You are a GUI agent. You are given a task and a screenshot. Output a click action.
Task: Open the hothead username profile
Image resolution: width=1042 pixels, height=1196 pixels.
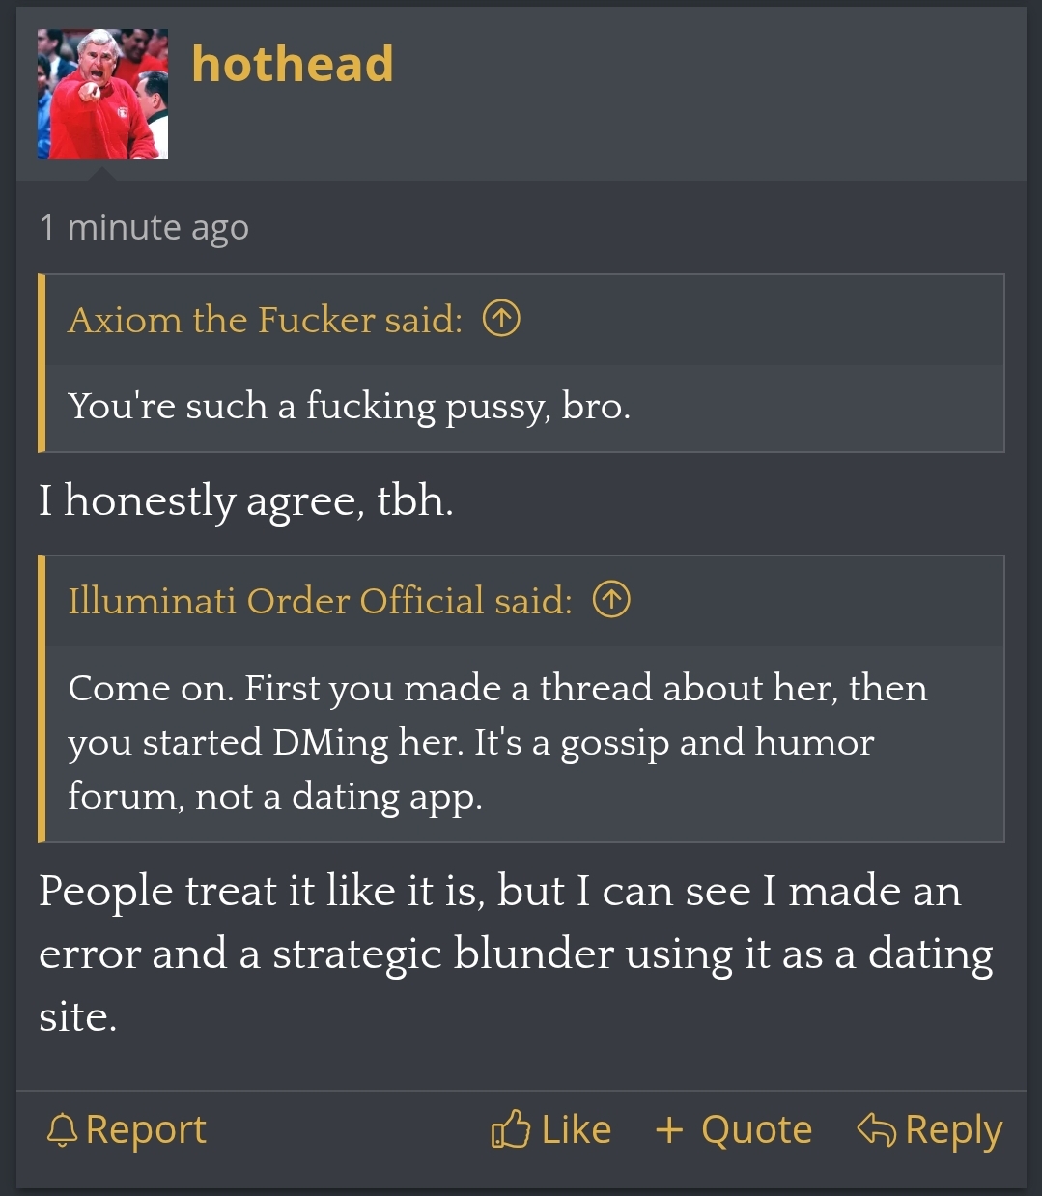(x=293, y=65)
